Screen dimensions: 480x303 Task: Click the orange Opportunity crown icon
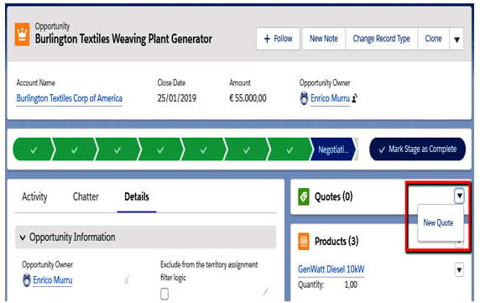click(x=22, y=34)
